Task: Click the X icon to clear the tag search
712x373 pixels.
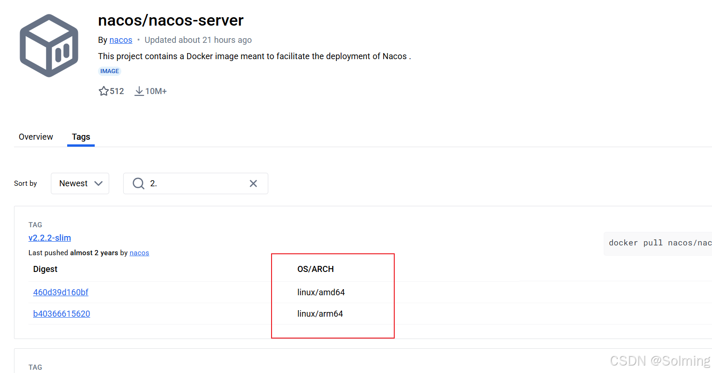Action: click(x=253, y=183)
